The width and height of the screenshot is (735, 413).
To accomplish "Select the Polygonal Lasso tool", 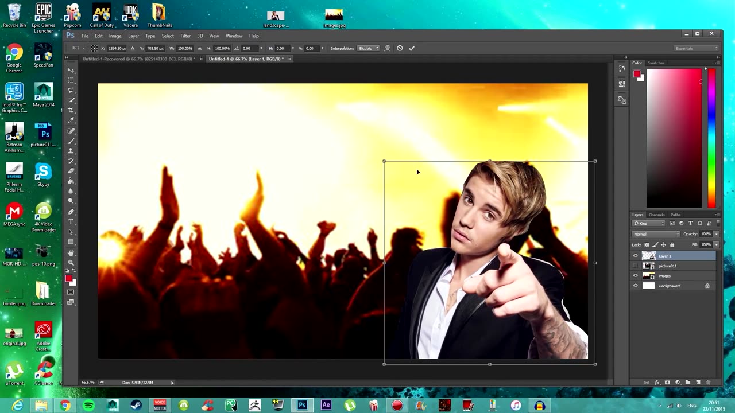I will pos(71,90).
